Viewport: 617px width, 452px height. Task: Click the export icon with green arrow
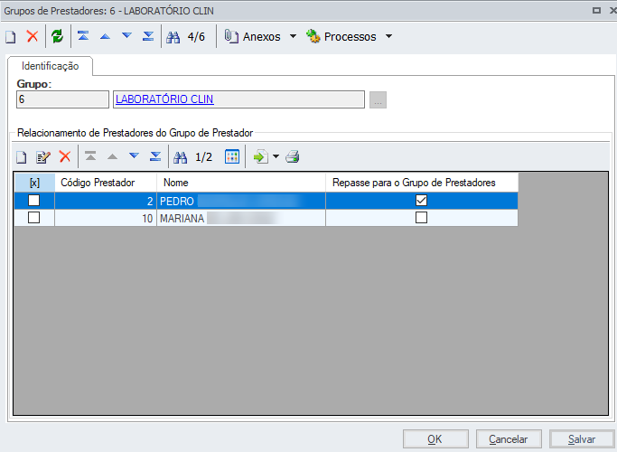(x=260, y=156)
